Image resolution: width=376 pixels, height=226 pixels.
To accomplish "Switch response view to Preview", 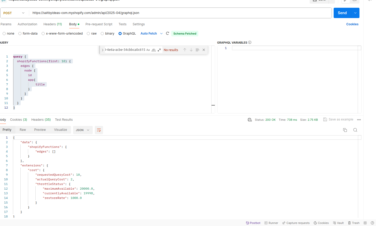I will point(40,130).
